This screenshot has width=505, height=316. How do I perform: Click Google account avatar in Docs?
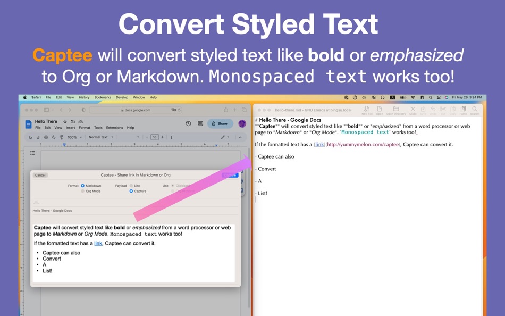(x=242, y=123)
